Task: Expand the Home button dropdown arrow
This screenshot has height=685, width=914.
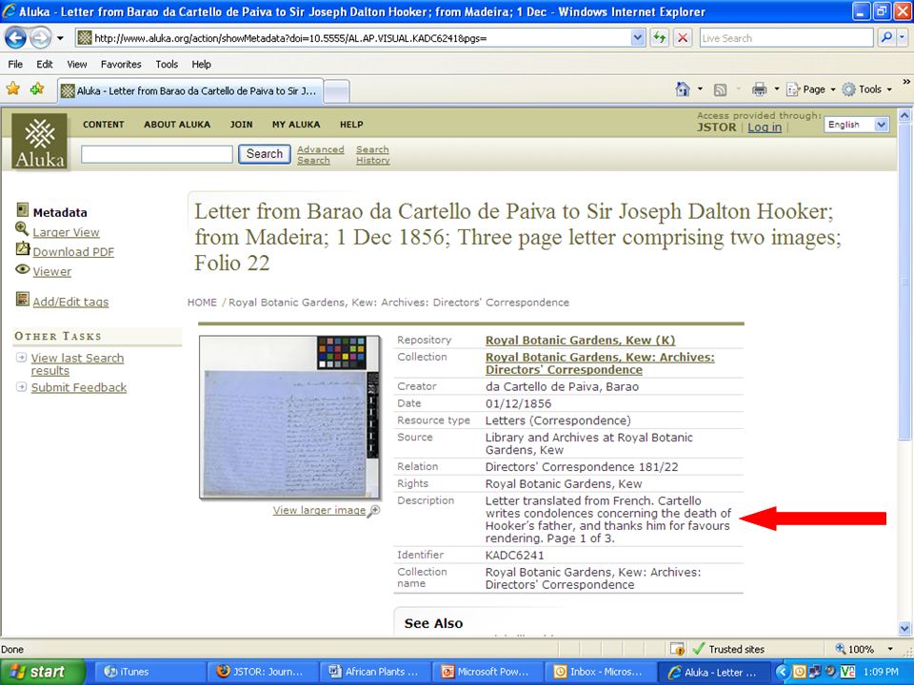Action: click(700, 89)
